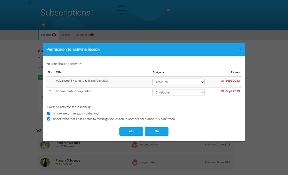Image resolution: width=288 pixels, height=175 pixels.
Task: Click the 'You are about to activate' text
Action: point(64,64)
